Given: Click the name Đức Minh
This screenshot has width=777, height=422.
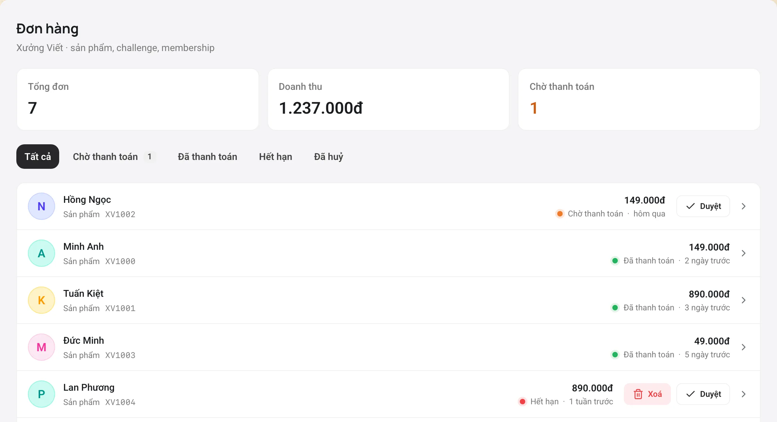Looking at the screenshot, I should coord(84,340).
